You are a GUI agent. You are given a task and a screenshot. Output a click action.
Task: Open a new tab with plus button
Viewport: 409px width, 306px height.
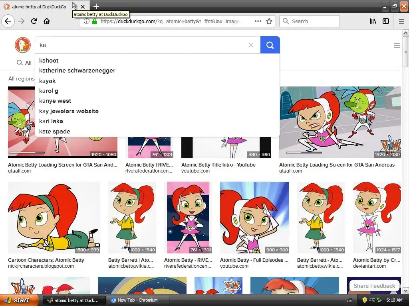96,6
